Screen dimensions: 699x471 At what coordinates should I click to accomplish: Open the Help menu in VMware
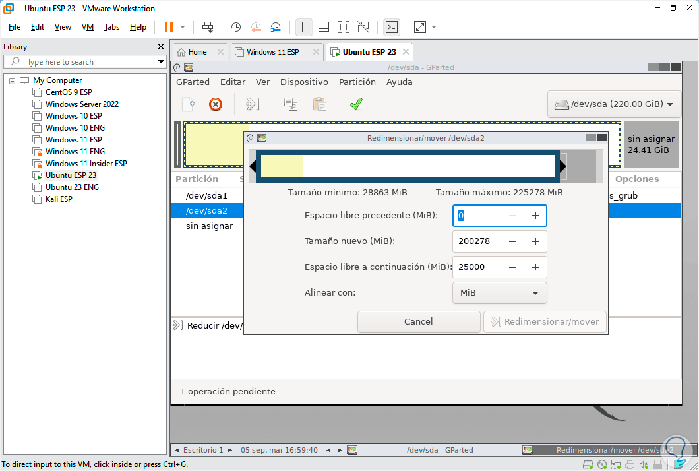click(x=138, y=27)
